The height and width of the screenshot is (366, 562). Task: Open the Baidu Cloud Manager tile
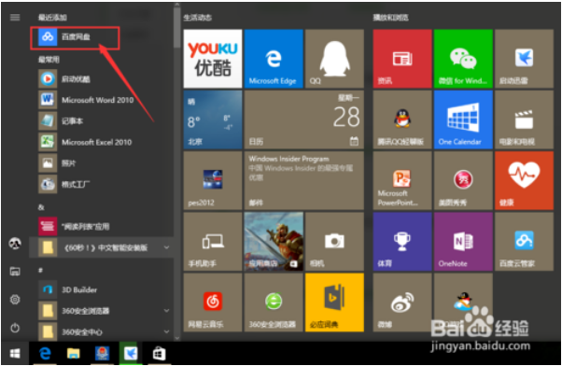(524, 241)
